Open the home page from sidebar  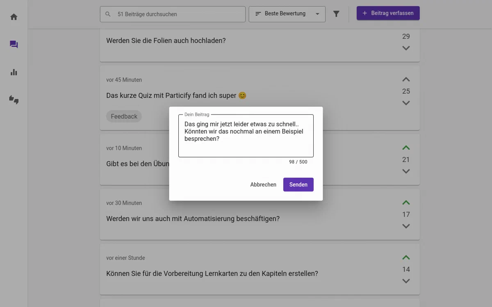tap(14, 17)
